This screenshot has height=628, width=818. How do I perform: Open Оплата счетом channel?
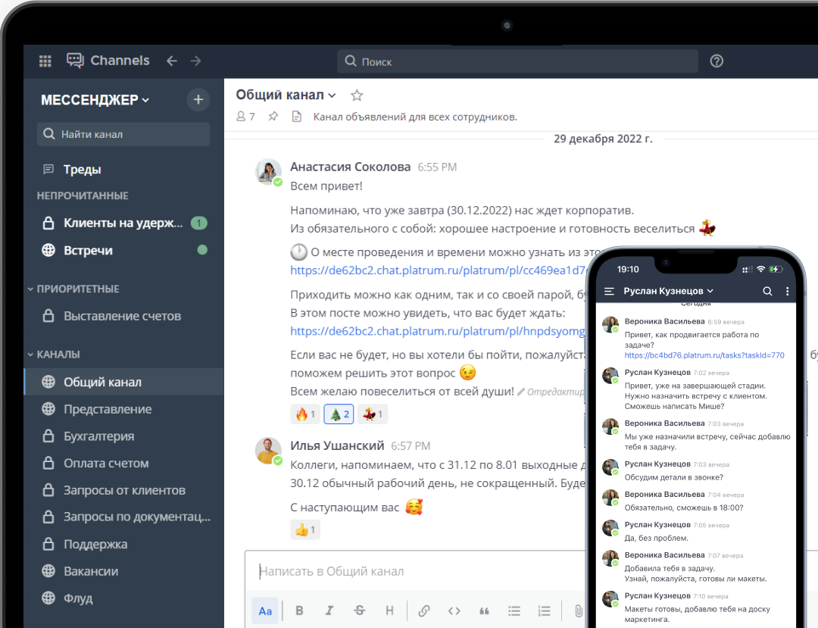click(x=124, y=463)
